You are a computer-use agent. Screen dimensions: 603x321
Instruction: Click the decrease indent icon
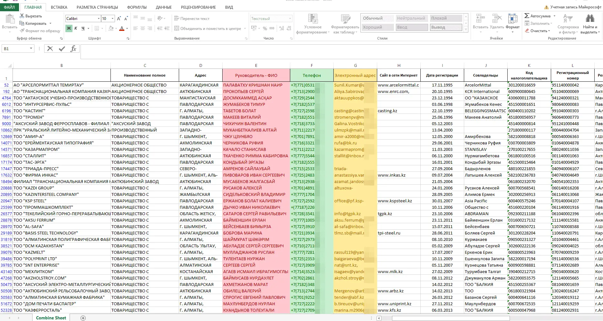(159, 28)
